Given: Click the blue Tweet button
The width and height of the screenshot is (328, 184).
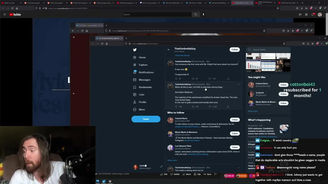Looking at the screenshot, I should pos(146,119).
